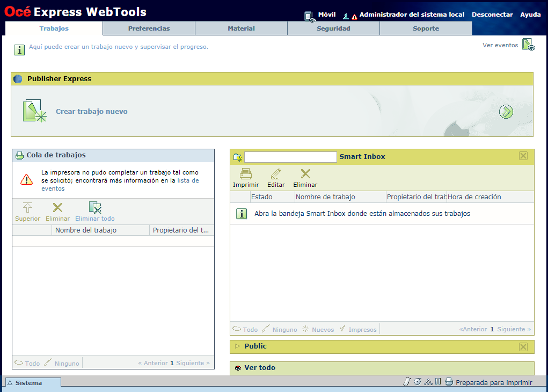Close the Public inbox panel
The height and width of the screenshot is (392, 548).
523,347
